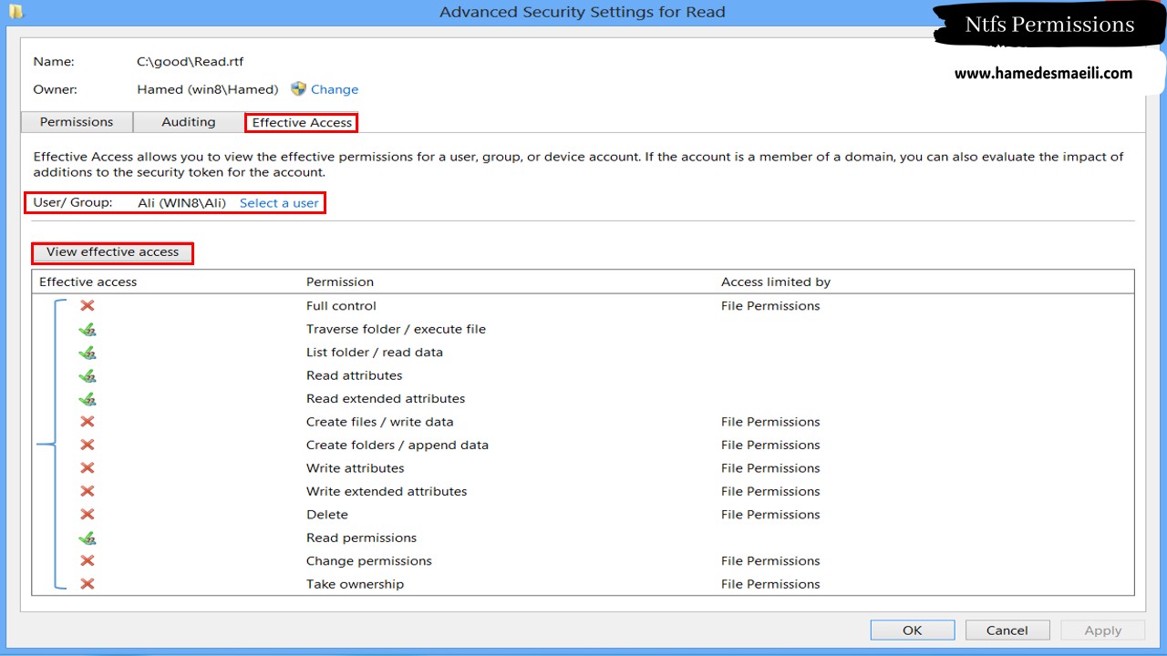1167x656 pixels.
Task: Click the Effective access column header
Action: click(88, 282)
